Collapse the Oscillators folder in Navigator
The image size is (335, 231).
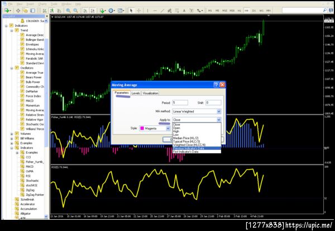(12, 68)
